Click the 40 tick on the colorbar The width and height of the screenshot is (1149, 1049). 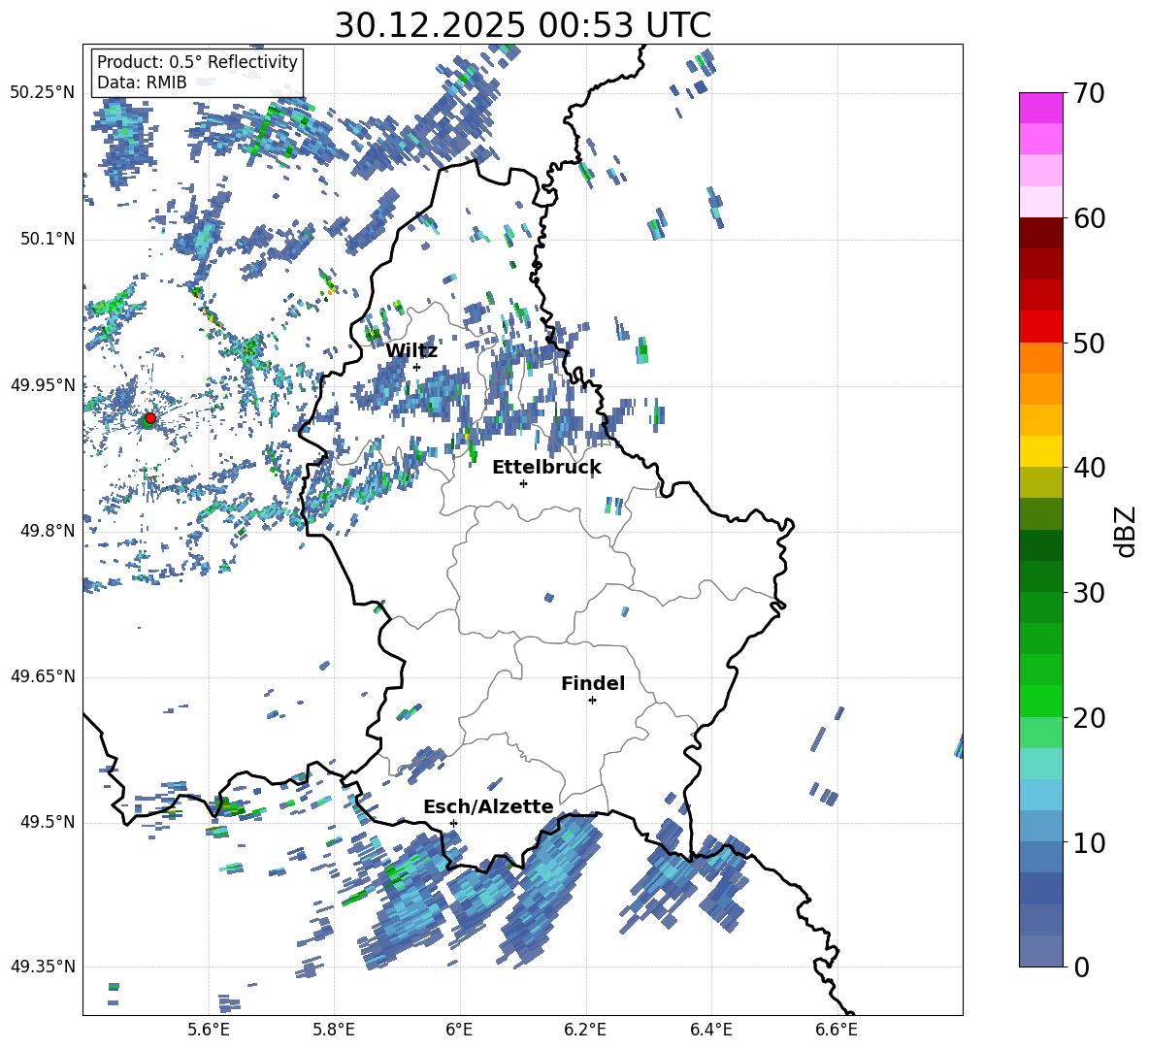(x=1089, y=468)
